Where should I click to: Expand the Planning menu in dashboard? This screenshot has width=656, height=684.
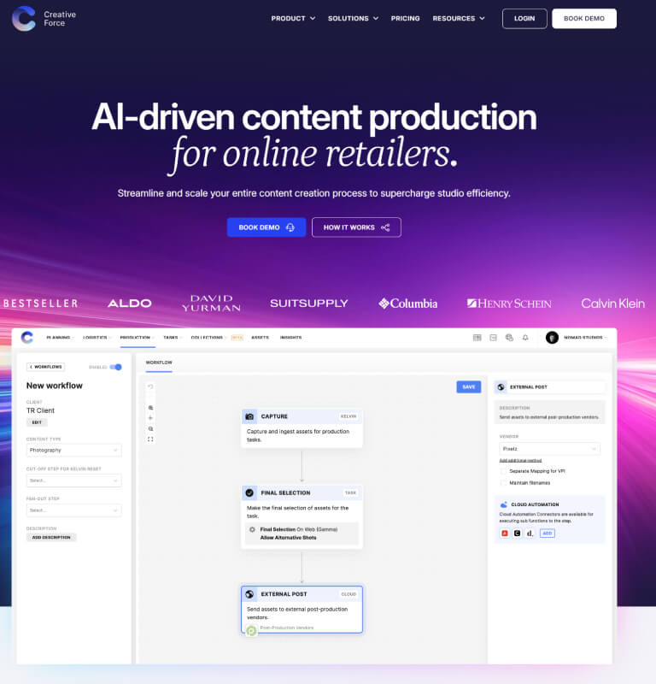(x=60, y=338)
